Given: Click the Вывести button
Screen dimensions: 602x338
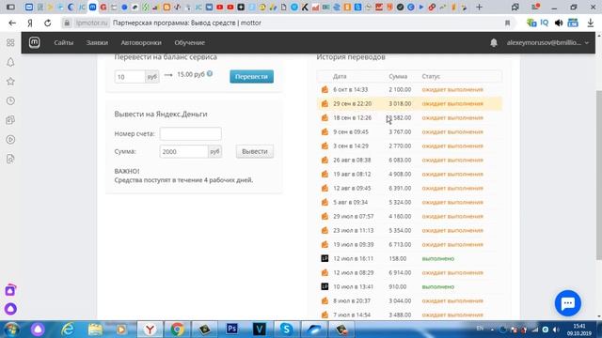Looking at the screenshot, I should [x=255, y=151].
